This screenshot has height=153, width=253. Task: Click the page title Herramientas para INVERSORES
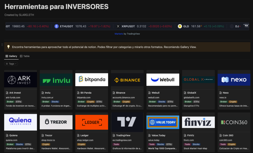coord(56,7)
